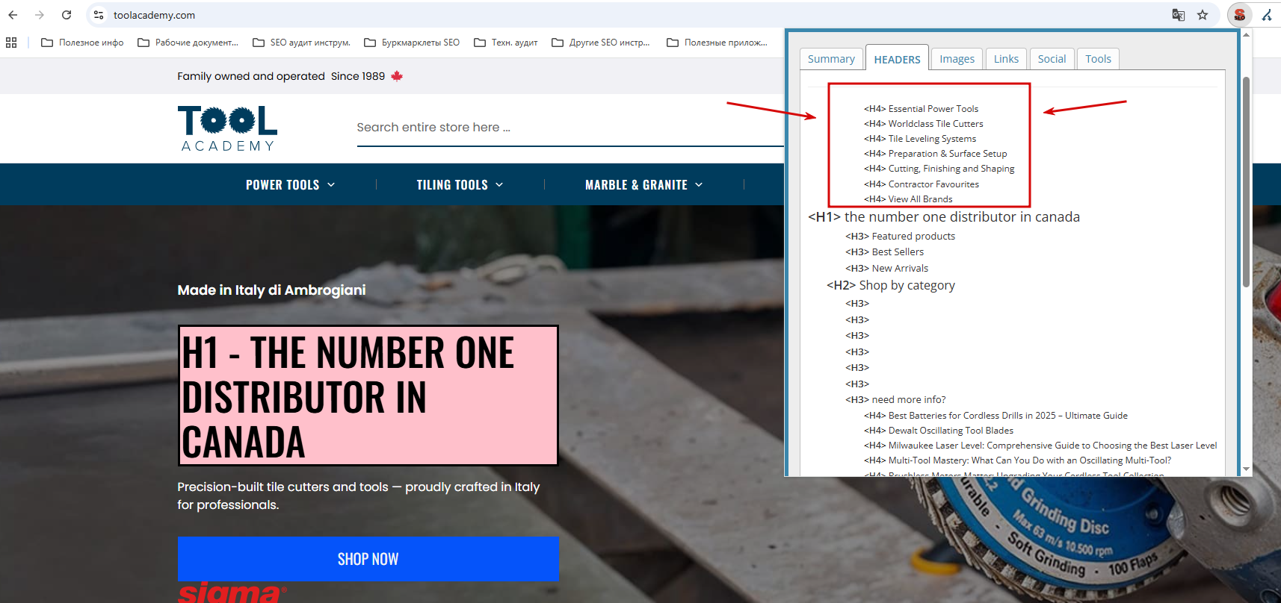This screenshot has height=603, width=1281.
Task: Expand the Marble & Granite menu
Action: pos(644,185)
